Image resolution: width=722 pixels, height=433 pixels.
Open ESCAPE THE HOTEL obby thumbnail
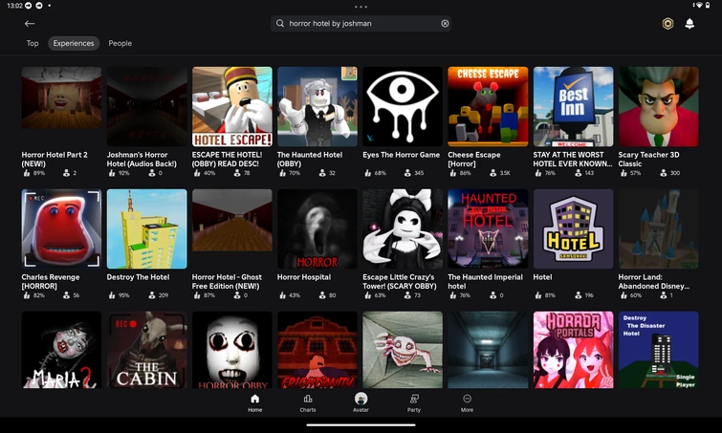pyautogui.click(x=232, y=107)
